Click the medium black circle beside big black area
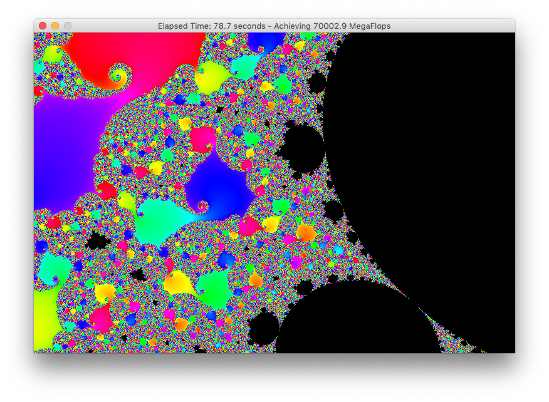 pos(302,148)
